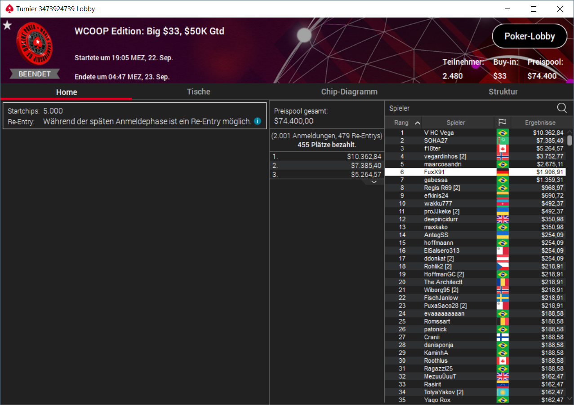This screenshot has height=405, width=574.
Task: Select player PuxaSaco28 [2]
Action: point(445,306)
